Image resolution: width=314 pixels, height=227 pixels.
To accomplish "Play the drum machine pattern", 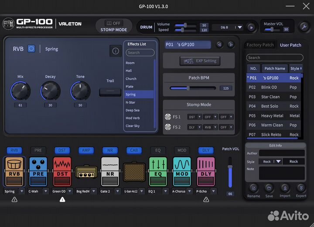I will (251, 27).
